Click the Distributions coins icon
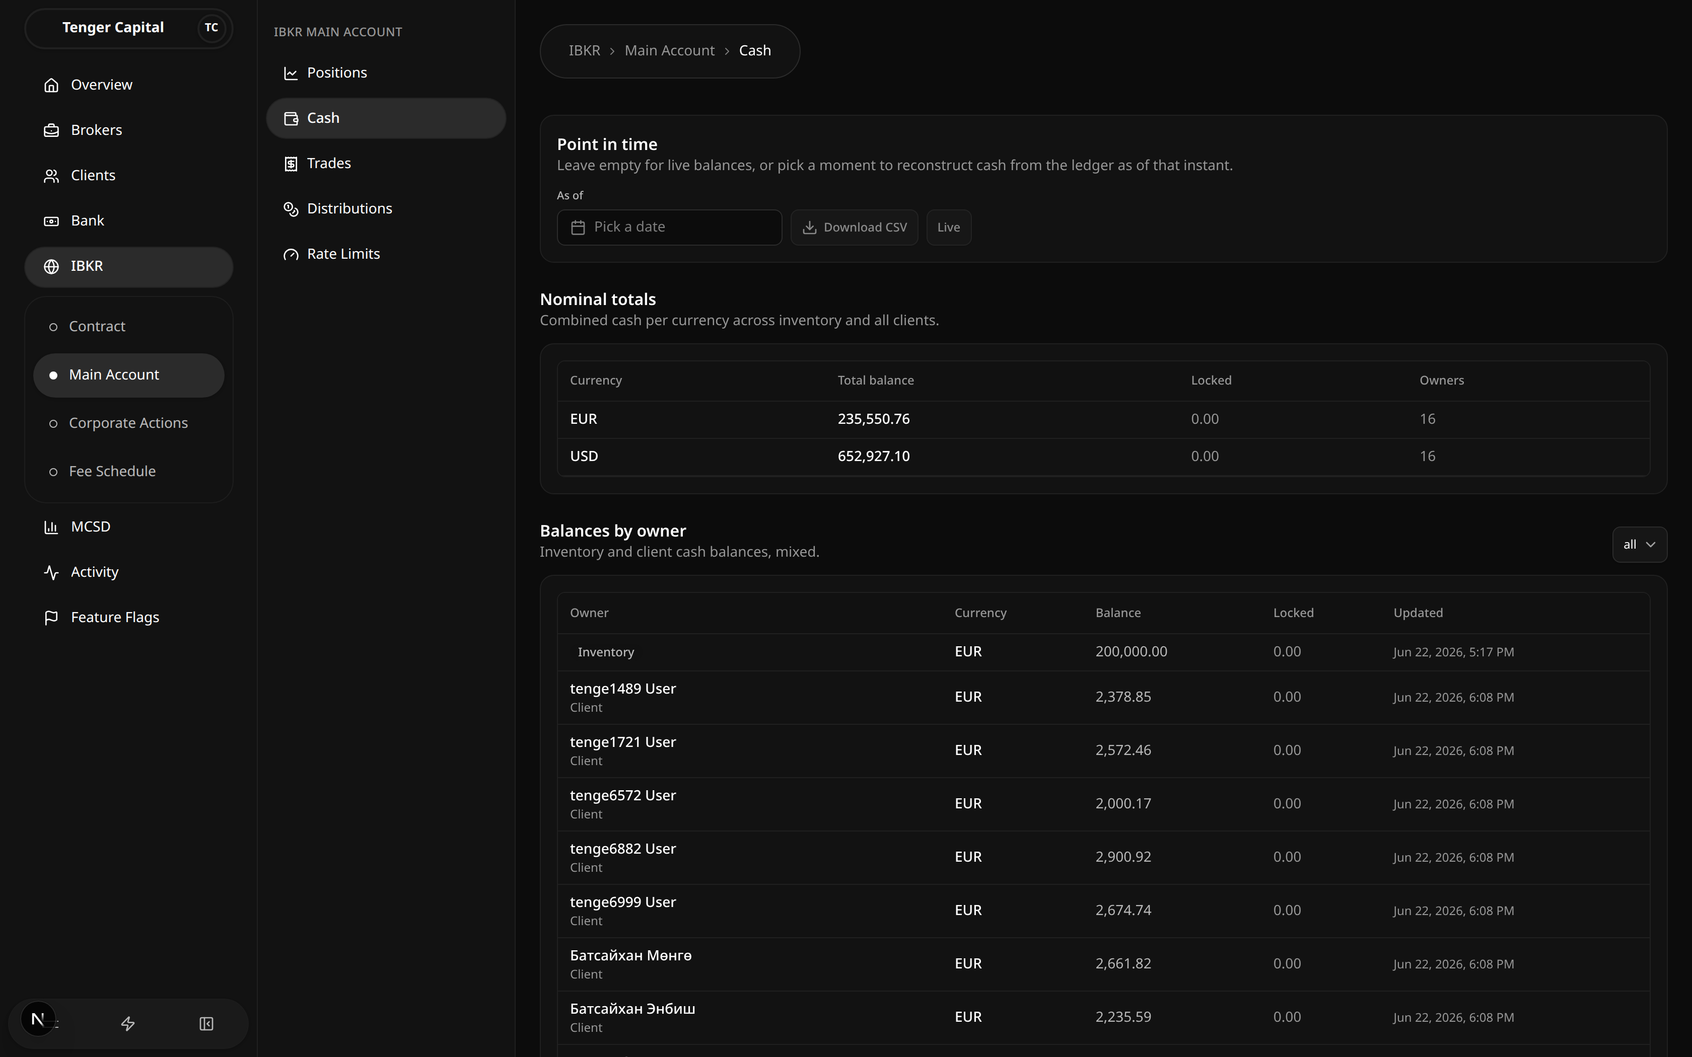 pyautogui.click(x=291, y=209)
